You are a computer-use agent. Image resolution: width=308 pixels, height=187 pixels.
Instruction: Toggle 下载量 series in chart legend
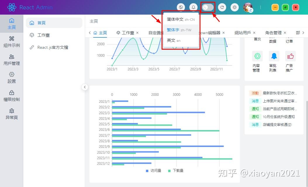pos(176,171)
